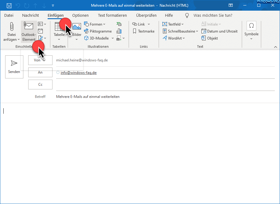Expand the signature dropdown arrow
280x204 pixels.
45,38
